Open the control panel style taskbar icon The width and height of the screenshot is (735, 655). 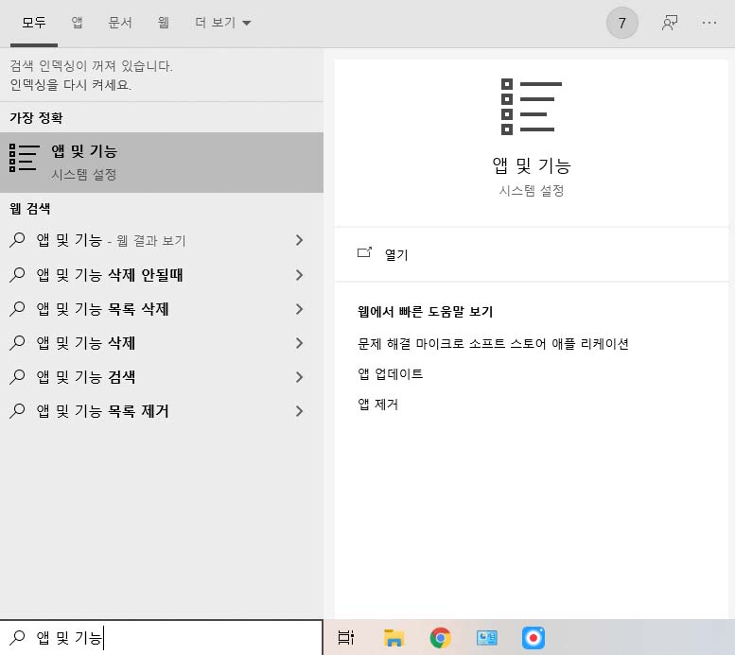point(486,638)
